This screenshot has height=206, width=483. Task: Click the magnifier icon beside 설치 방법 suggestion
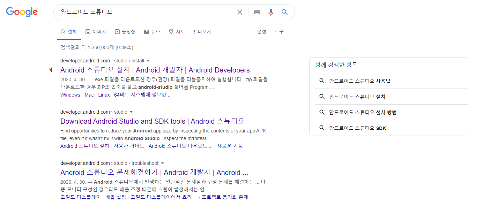[322, 112]
